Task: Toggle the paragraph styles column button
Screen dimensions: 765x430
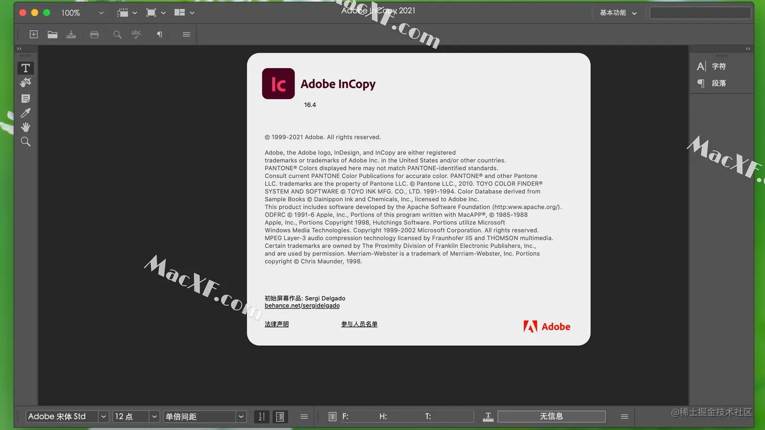Action: tap(280, 416)
